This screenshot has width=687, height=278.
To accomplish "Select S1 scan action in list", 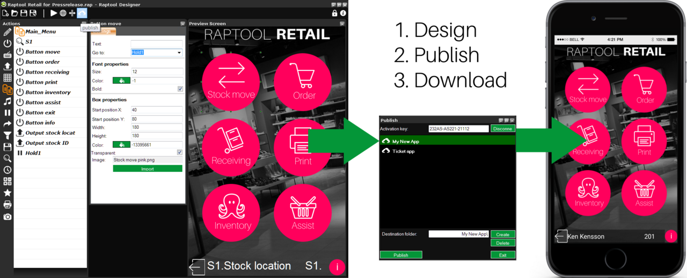I will 50,41.
